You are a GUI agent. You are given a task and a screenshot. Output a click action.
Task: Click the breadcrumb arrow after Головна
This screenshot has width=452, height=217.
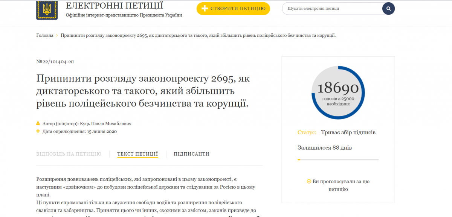[57, 35]
